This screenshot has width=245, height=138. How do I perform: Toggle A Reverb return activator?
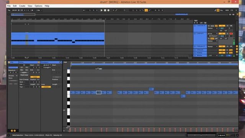222,50
